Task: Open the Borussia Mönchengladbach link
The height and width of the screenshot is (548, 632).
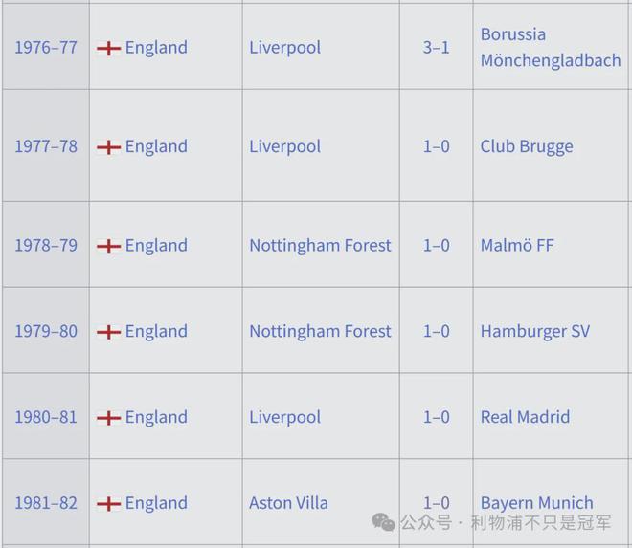Action: click(x=550, y=48)
